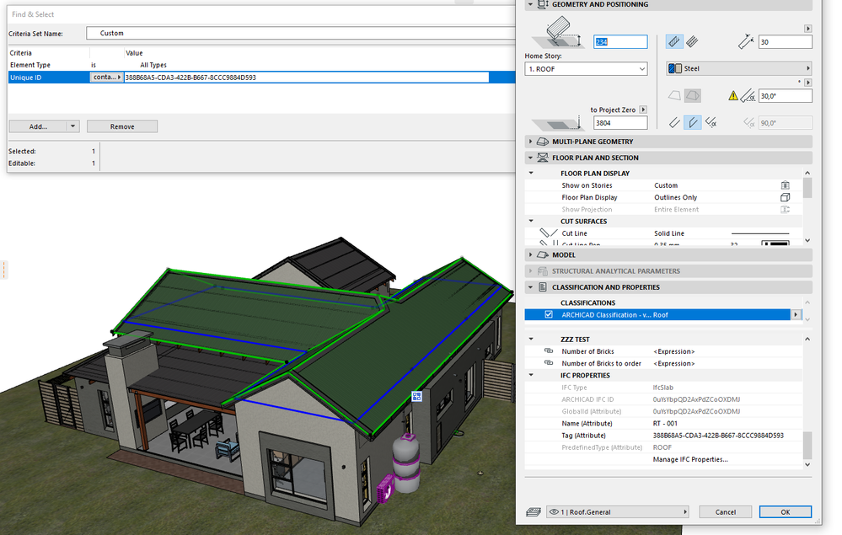Screen dimensions: 842x535
Task: Click the Remove criteria button
Action: [122, 126]
